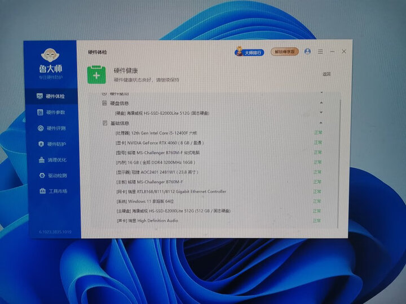Click the 返回 link
This screenshot has height=304, width=406.
(326, 74)
